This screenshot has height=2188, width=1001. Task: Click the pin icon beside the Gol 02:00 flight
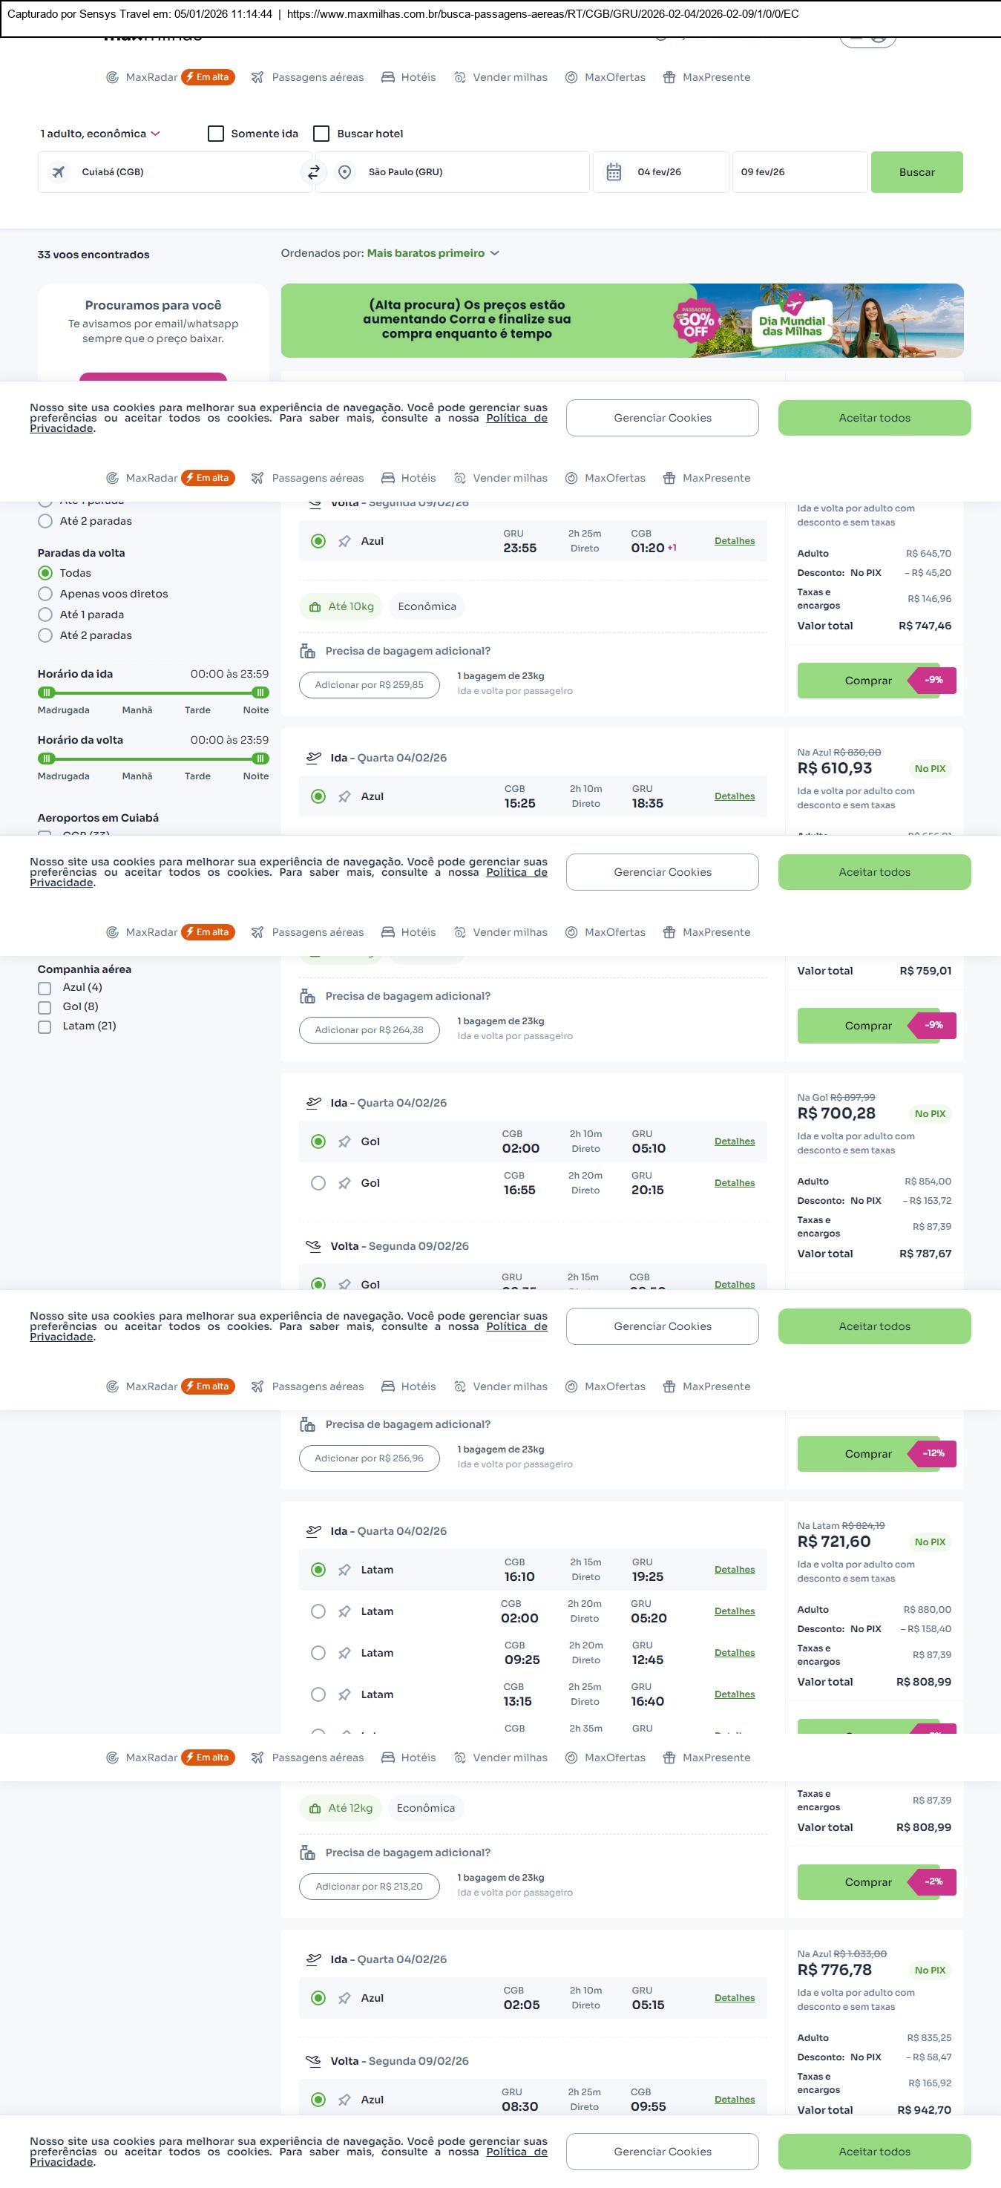click(345, 1142)
